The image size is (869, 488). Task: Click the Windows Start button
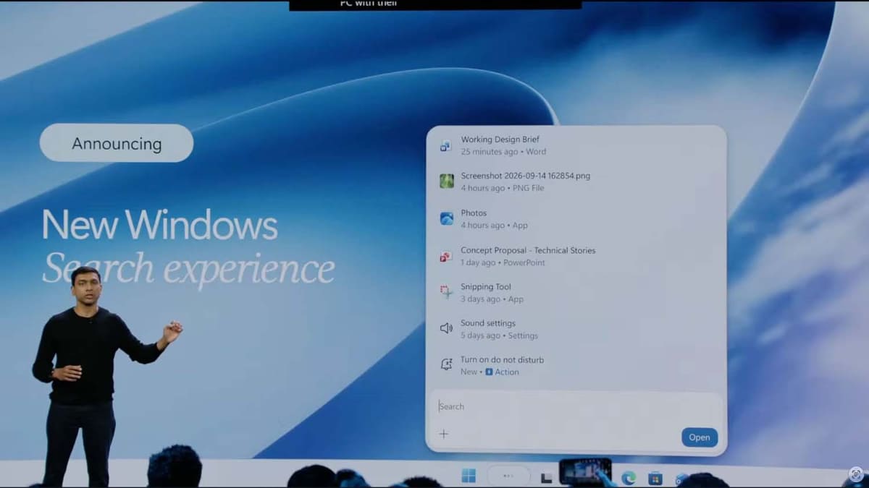point(469,476)
